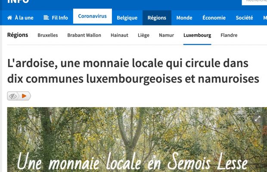Switch to the Économie section

(x=214, y=18)
